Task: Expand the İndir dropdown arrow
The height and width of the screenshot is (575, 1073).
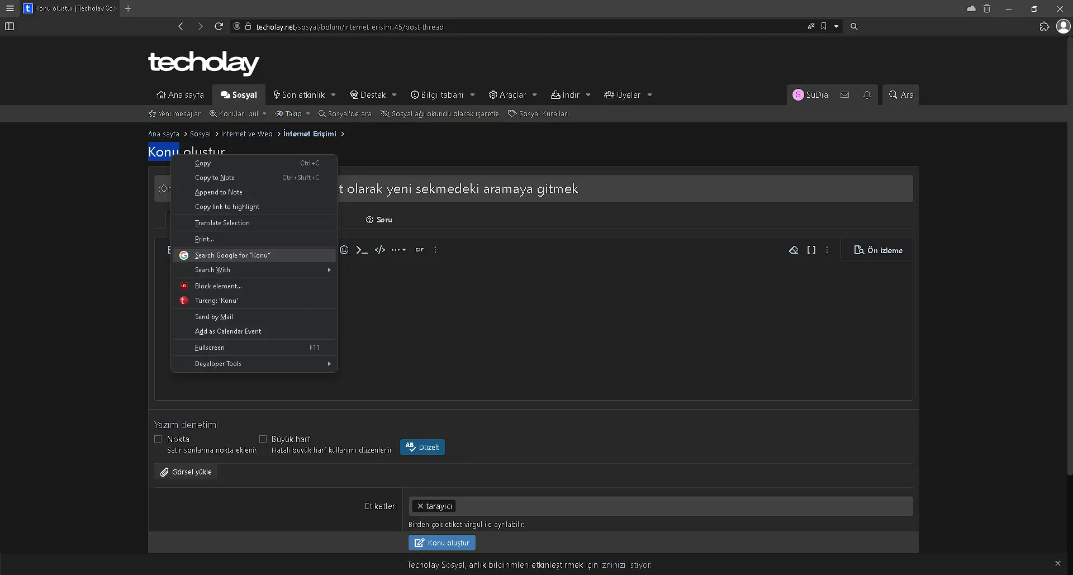Action: (x=588, y=95)
